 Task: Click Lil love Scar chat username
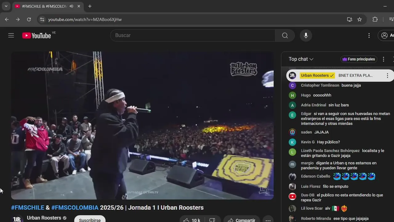point(312,208)
